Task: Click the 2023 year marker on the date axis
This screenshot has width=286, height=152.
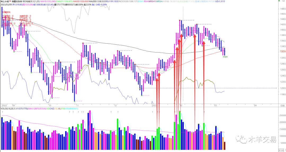Action: point(154,105)
